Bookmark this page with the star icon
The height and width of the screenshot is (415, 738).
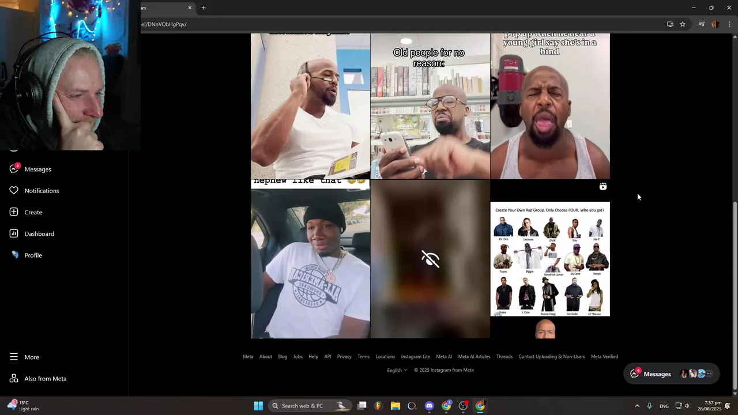point(683,24)
